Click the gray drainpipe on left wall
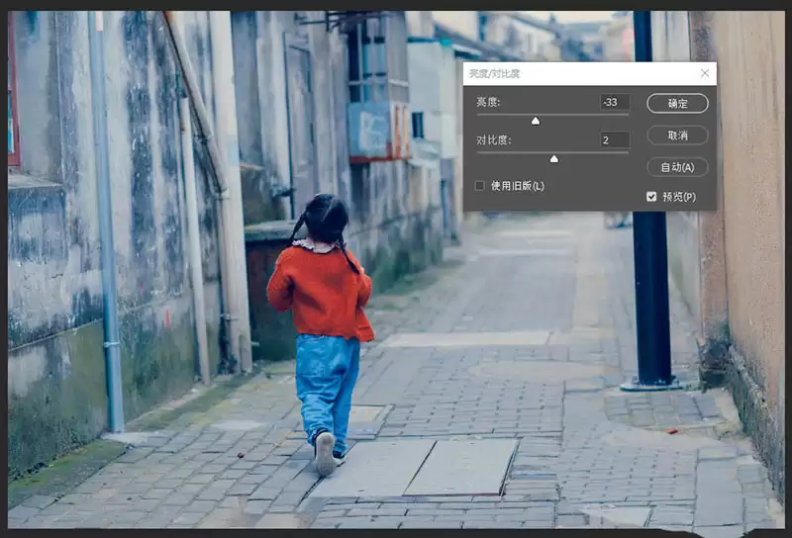Image resolution: width=792 pixels, height=538 pixels. [106, 223]
